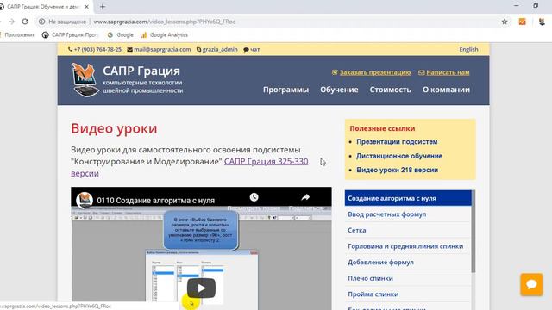Click Заказать презентацию link
552x310 pixels.
[372, 72]
